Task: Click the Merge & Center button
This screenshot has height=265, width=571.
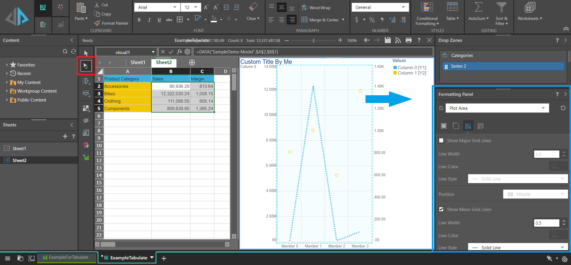Action: [323, 20]
